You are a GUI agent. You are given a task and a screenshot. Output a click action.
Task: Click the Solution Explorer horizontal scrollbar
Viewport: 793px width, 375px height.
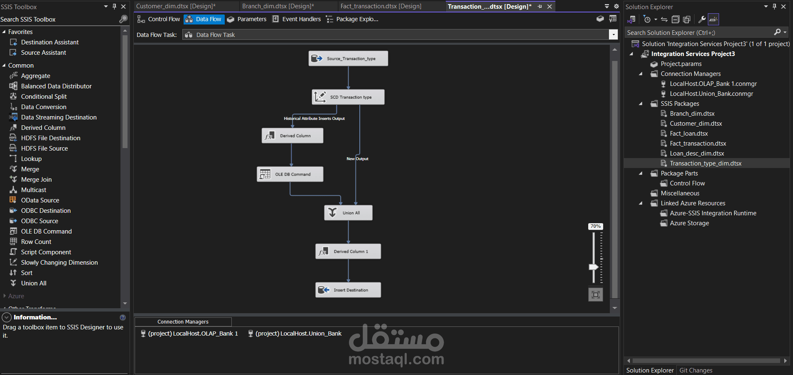click(x=706, y=361)
